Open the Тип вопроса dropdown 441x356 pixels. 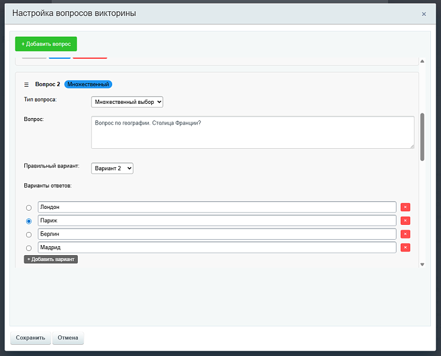click(127, 102)
